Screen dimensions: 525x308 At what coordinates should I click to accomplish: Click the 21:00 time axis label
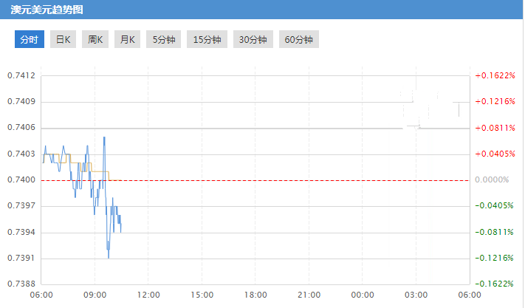[x=309, y=295]
